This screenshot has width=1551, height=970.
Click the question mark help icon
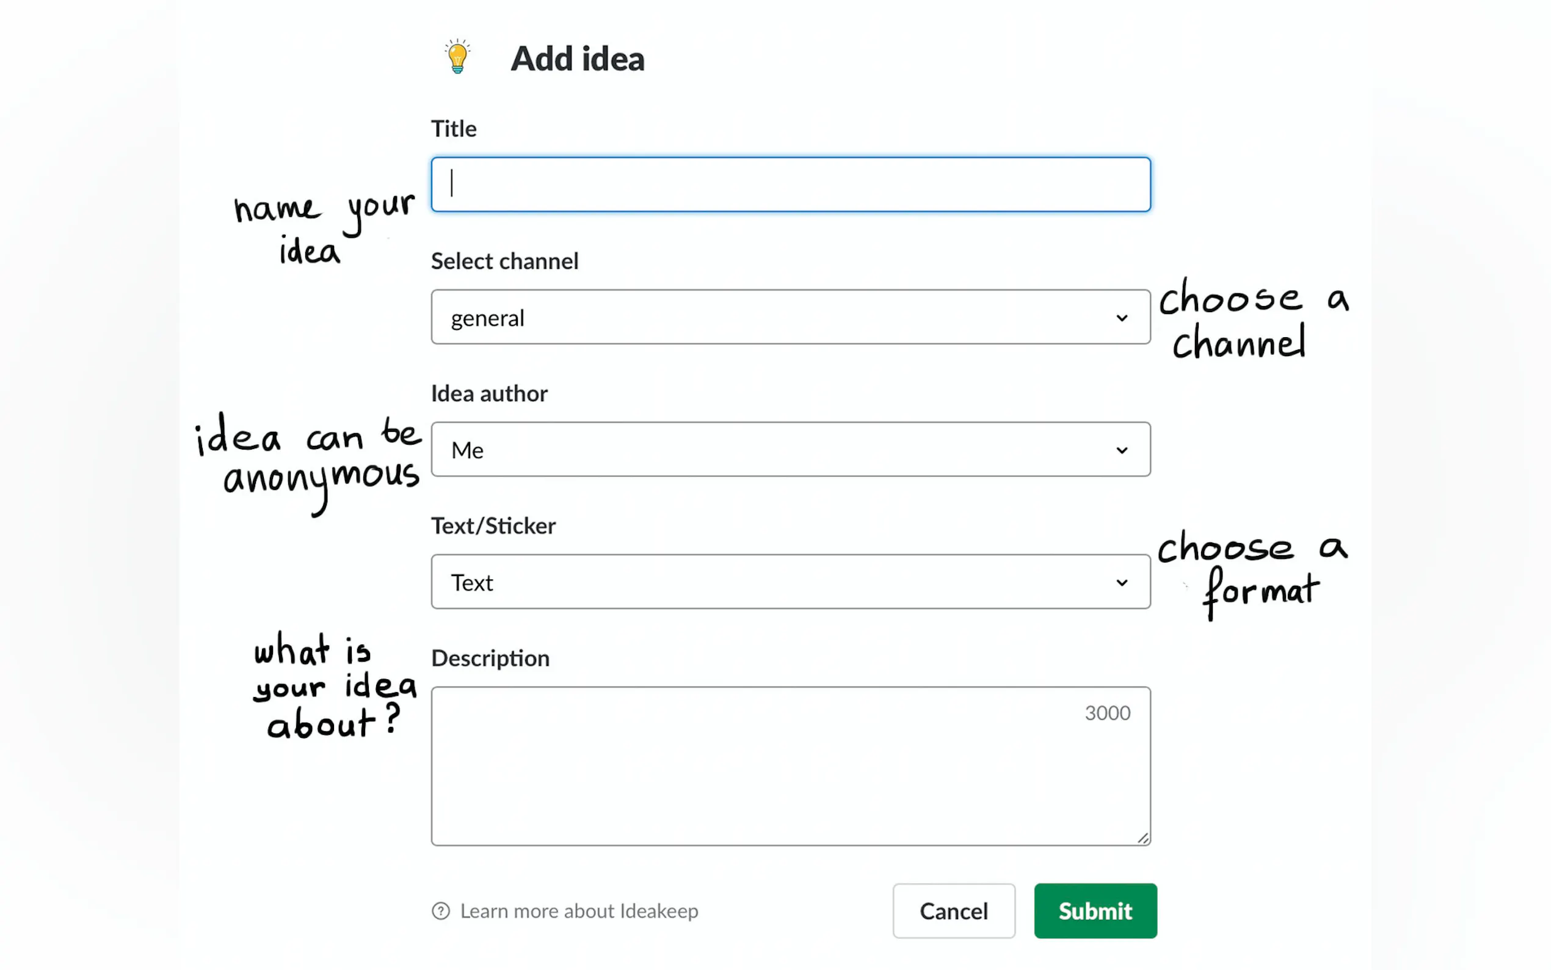pos(440,910)
